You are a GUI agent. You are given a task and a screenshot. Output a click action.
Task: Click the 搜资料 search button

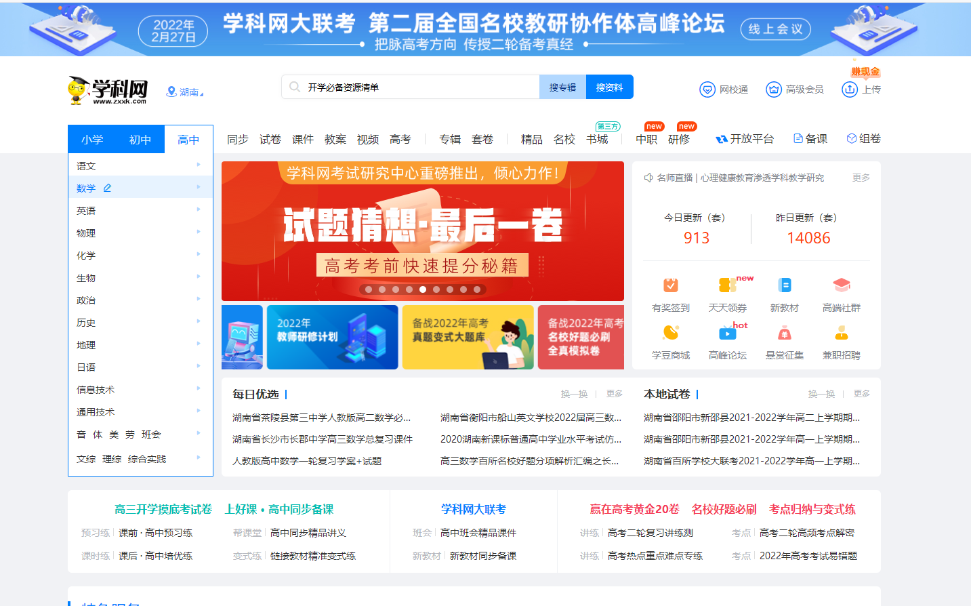click(609, 87)
